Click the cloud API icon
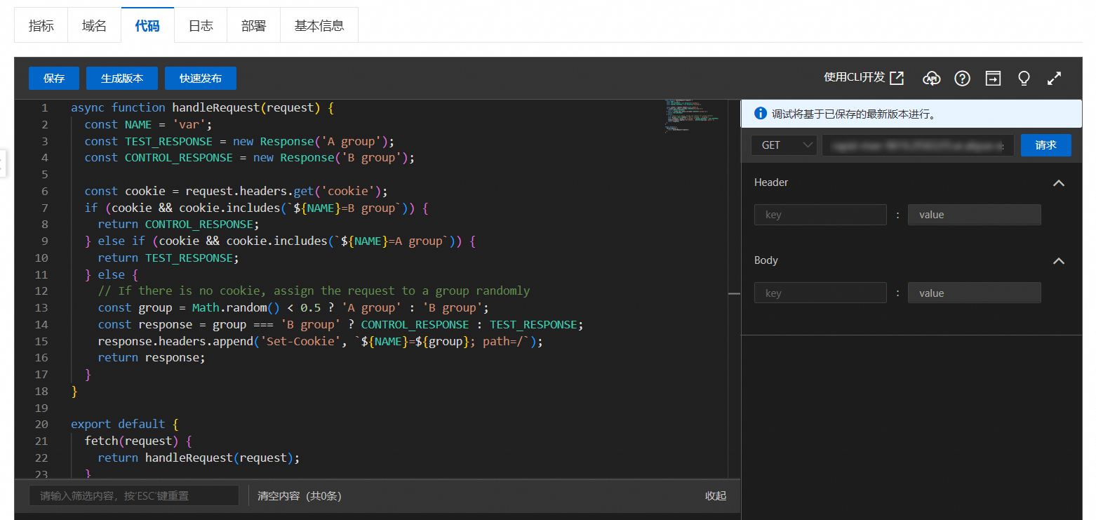Image resolution: width=1096 pixels, height=520 pixels. click(x=931, y=78)
